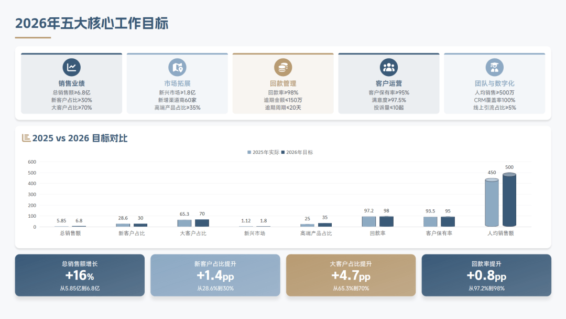Click the list icon beside 2025 vs 2026 目标对比

pos(26,138)
